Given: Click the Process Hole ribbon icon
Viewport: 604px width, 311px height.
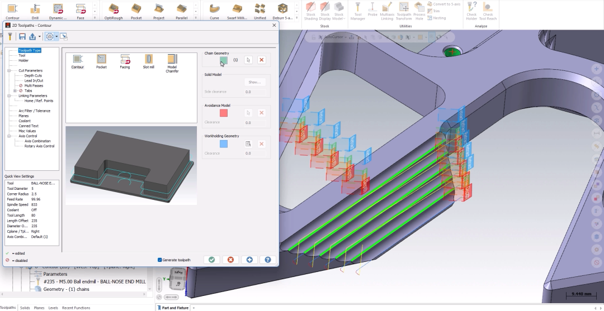Looking at the screenshot, I should (x=419, y=11).
